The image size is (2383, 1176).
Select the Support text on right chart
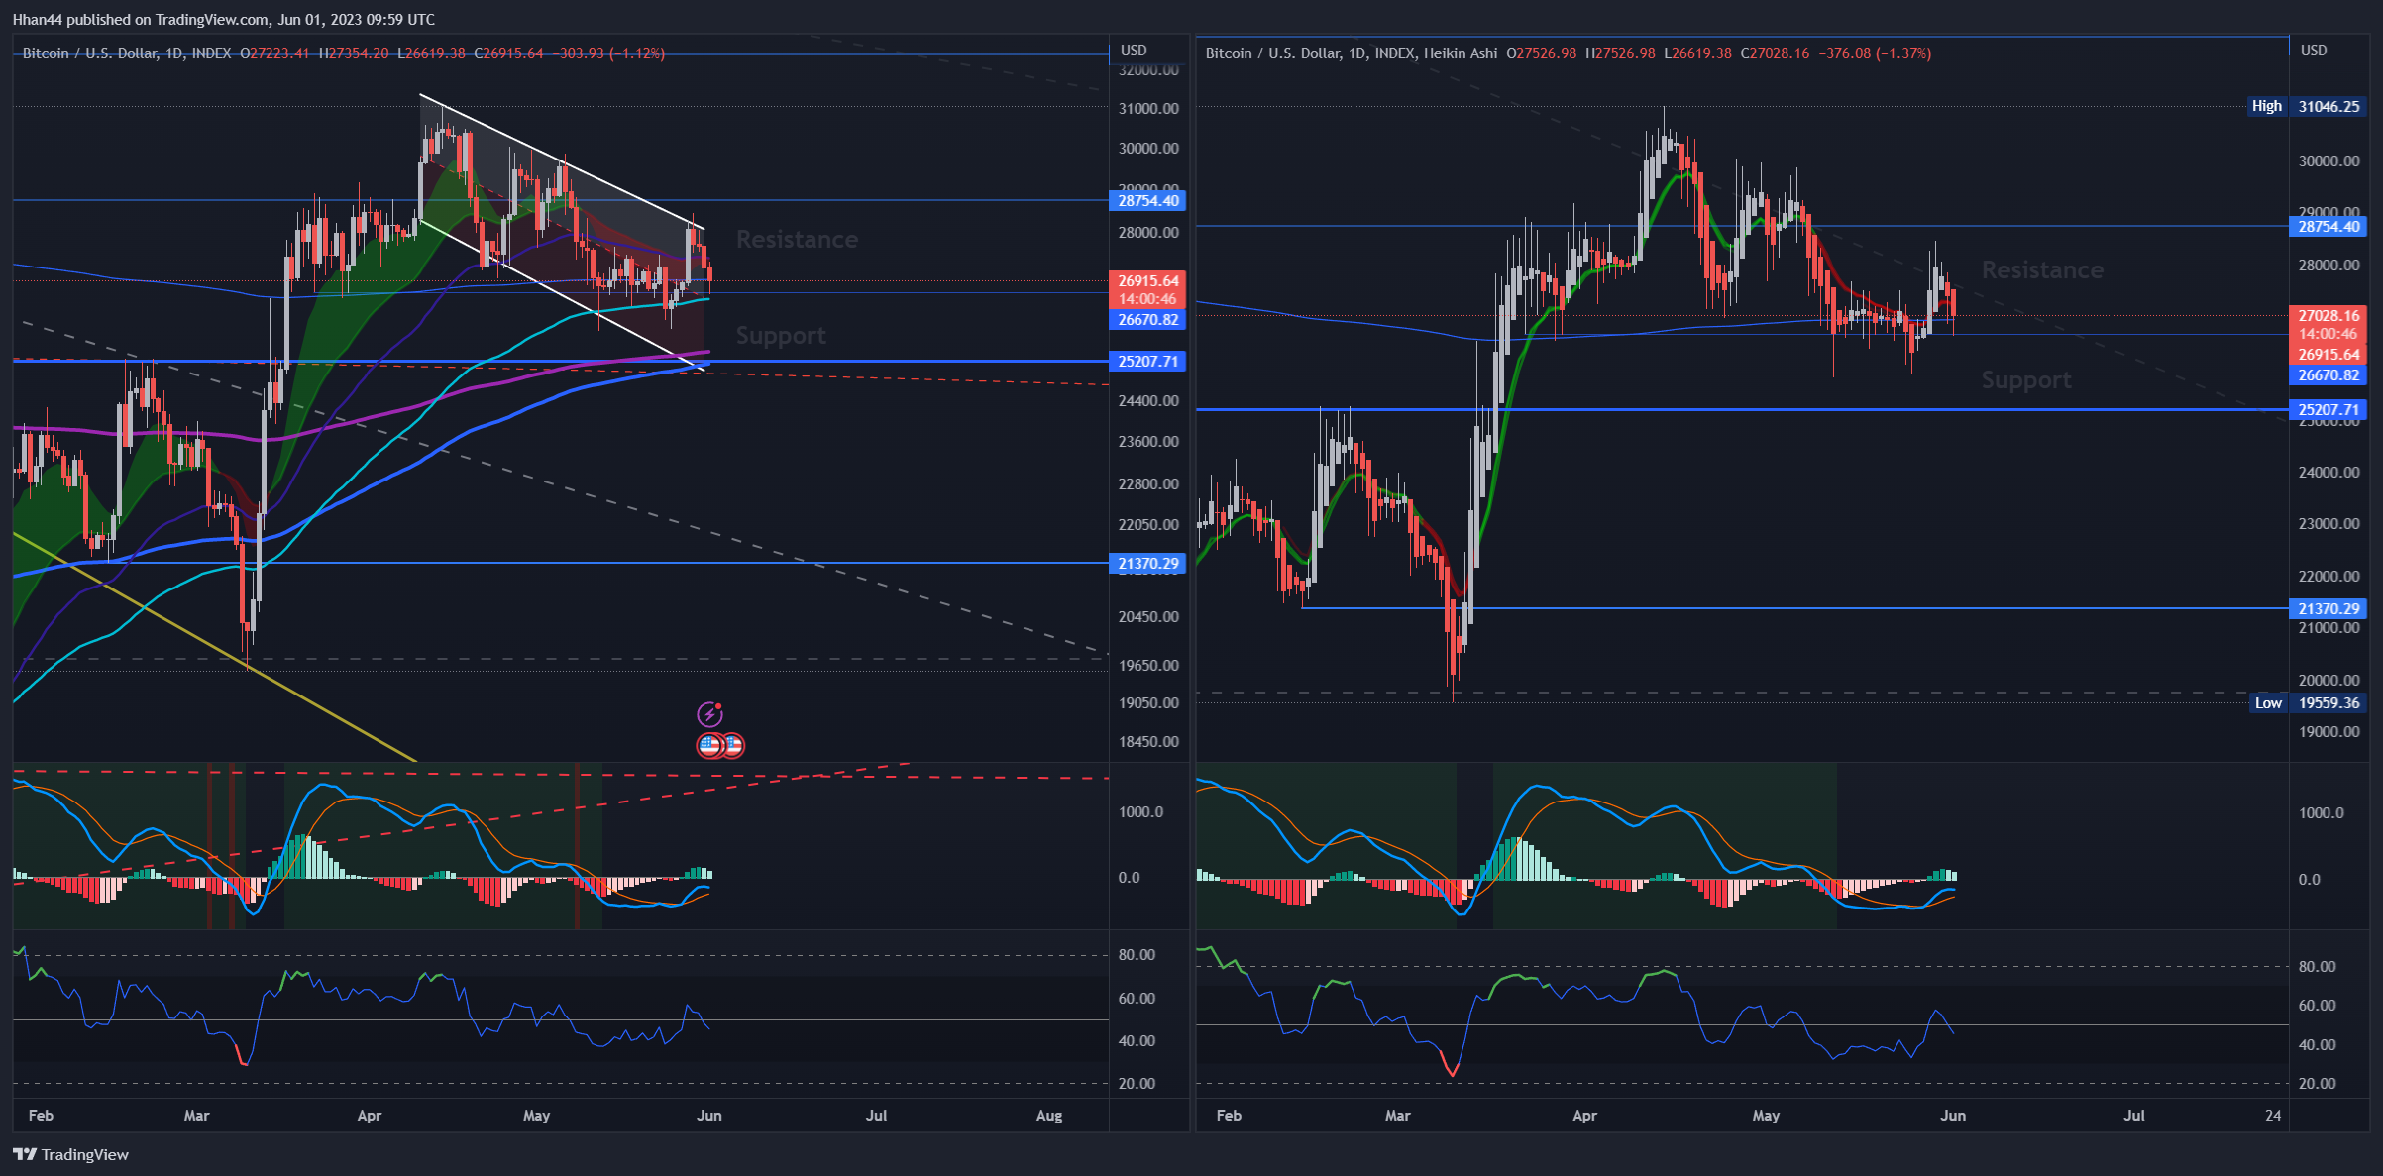tap(2026, 380)
